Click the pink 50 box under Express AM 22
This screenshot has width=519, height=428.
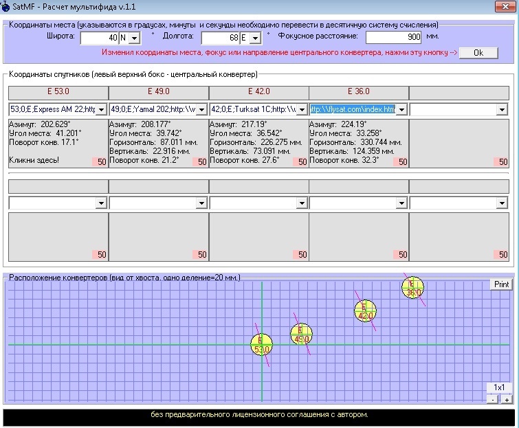tap(102, 161)
